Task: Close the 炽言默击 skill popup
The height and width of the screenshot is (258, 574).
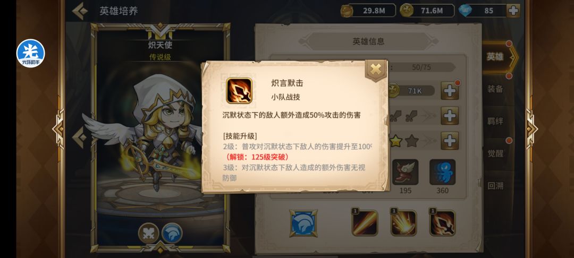Action: pyautogui.click(x=376, y=69)
